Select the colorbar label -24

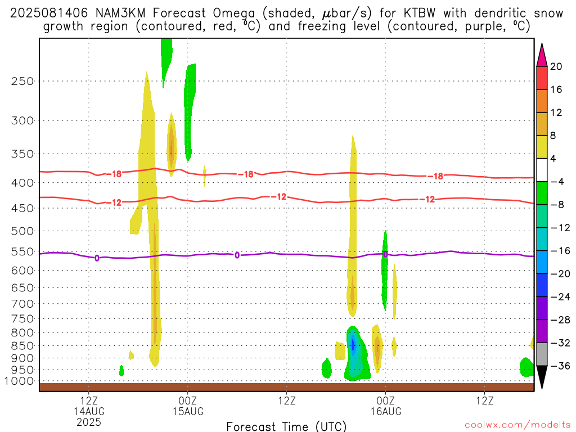pos(561,297)
